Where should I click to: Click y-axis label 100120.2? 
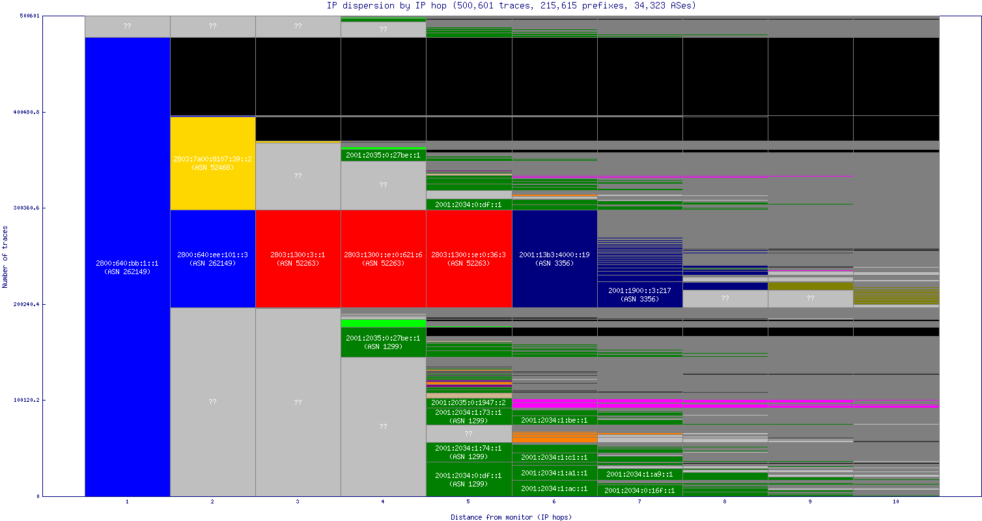tap(27, 400)
